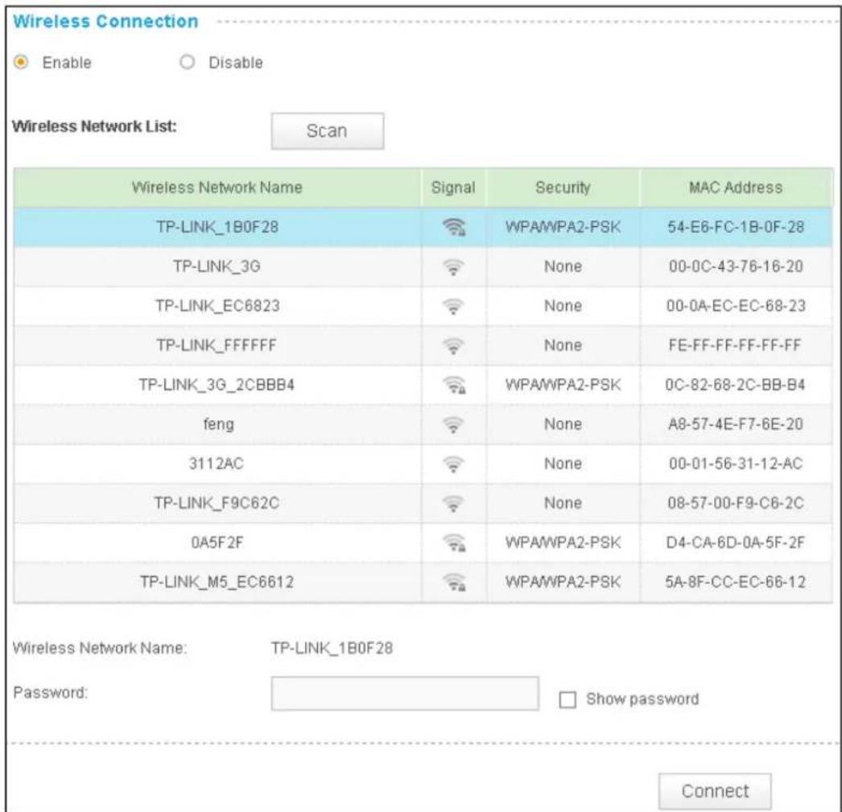842x812 pixels.
Task: Tick the Show password checkbox
Action: pos(568,699)
